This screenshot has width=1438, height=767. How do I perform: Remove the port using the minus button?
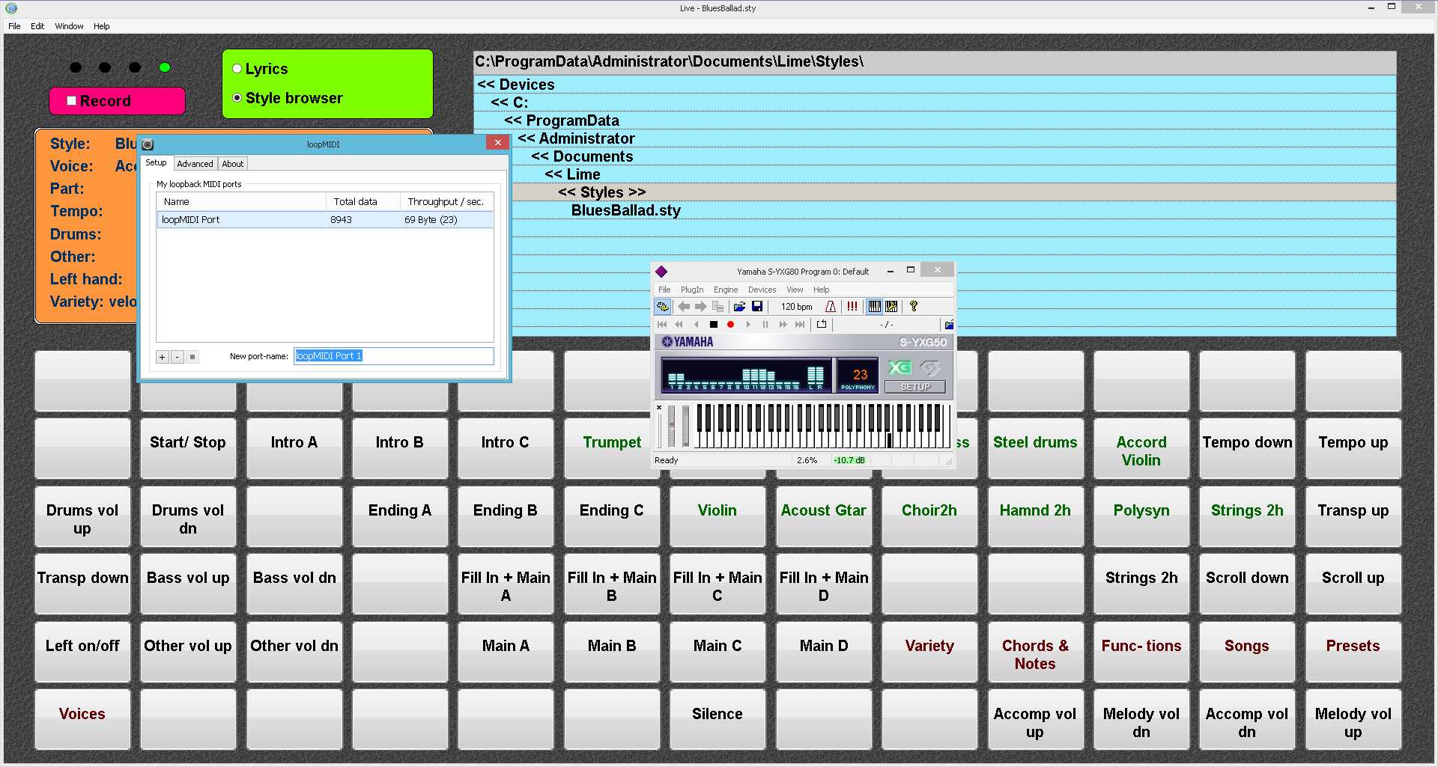click(x=178, y=357)
